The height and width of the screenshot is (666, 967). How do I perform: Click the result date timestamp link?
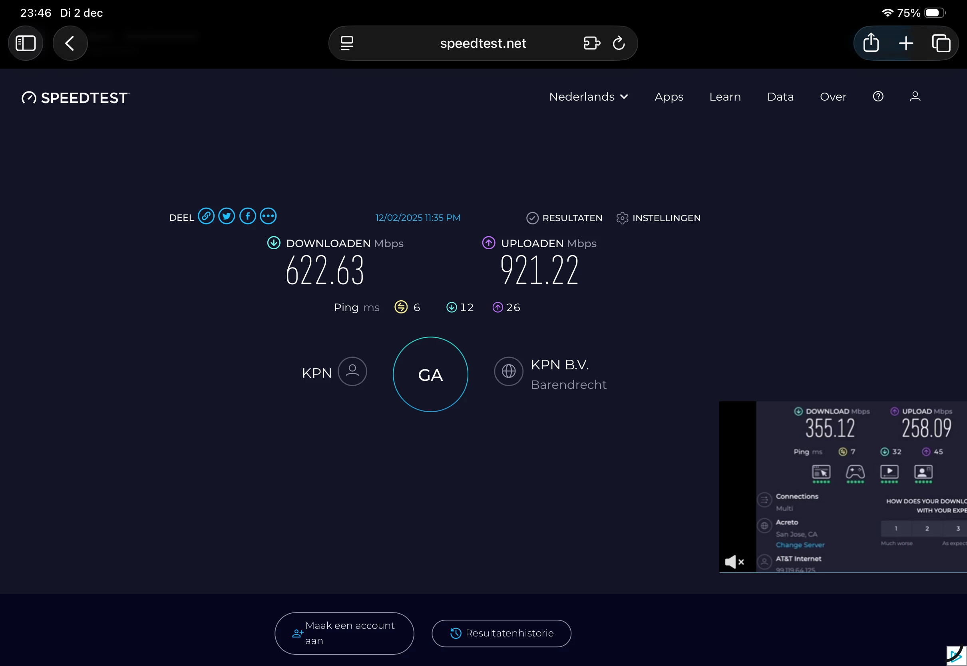(418, 218)
